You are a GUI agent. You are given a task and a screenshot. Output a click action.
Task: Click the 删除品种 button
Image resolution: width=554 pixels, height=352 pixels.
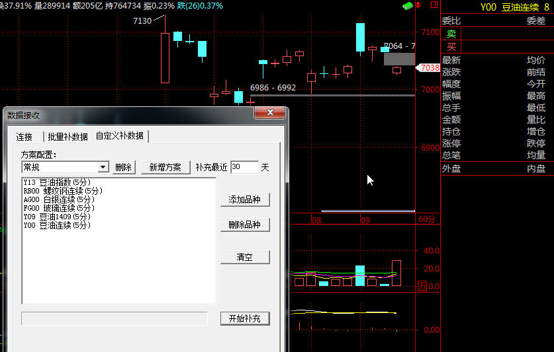245,225
